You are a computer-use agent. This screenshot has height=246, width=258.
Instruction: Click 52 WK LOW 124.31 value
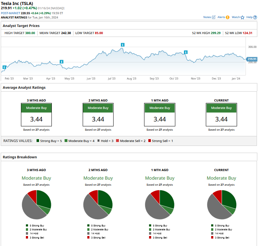click(247, 33)
